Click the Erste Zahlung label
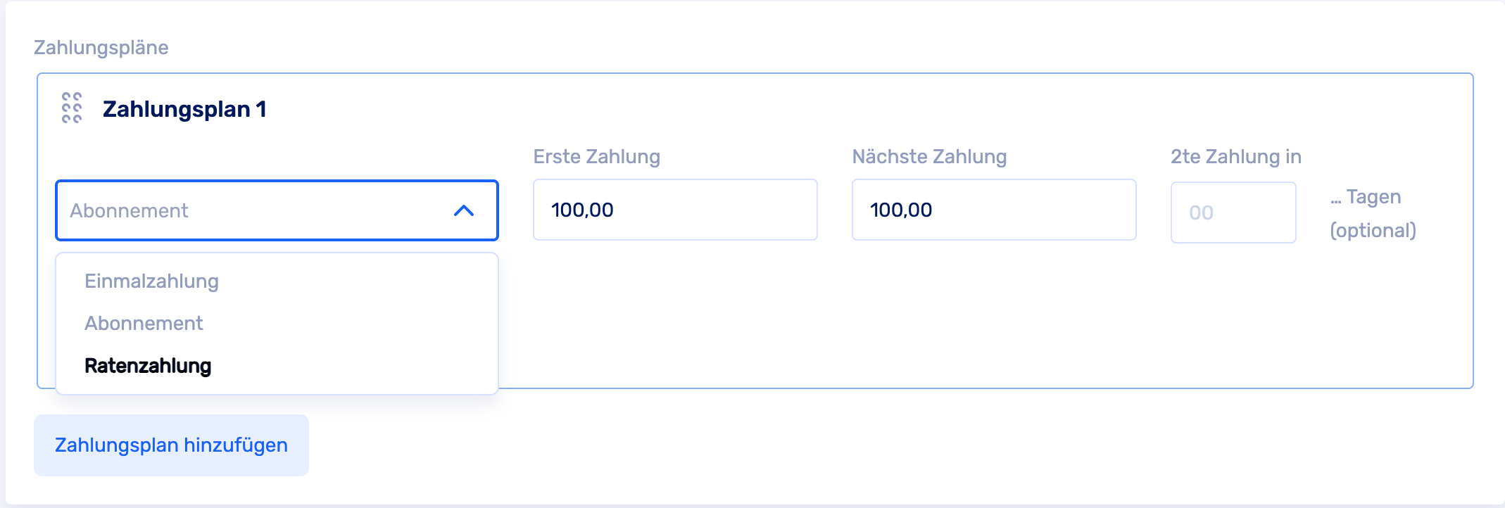The height and width of the screenshot is (508, 1505). pos(596,156)
